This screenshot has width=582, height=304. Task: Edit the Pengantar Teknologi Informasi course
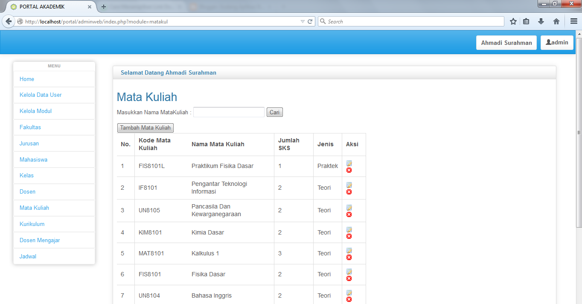coord(349,185)
